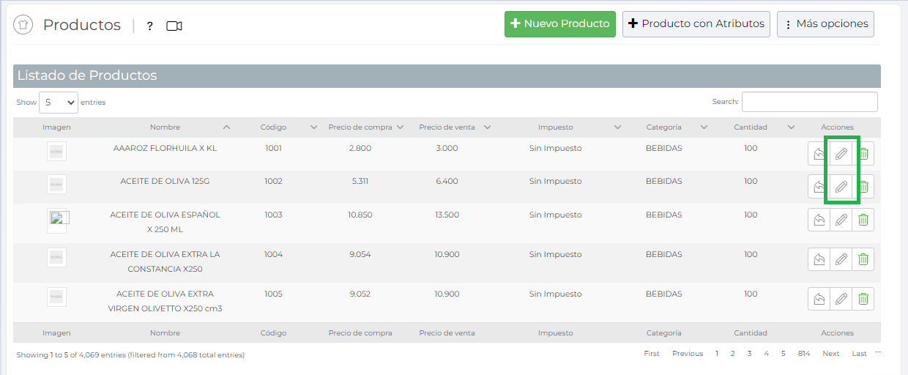
Task: Click code cell 1005
Action: point(273,294)
